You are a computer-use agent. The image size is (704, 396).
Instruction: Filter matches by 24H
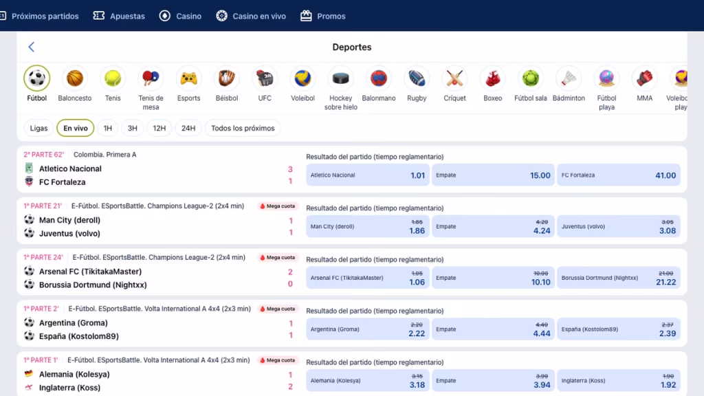[x=188, y=128]
